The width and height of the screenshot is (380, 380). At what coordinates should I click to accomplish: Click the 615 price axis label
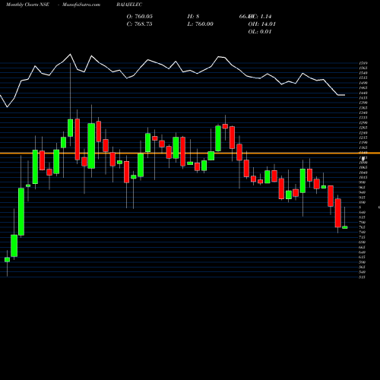(363, 257)
